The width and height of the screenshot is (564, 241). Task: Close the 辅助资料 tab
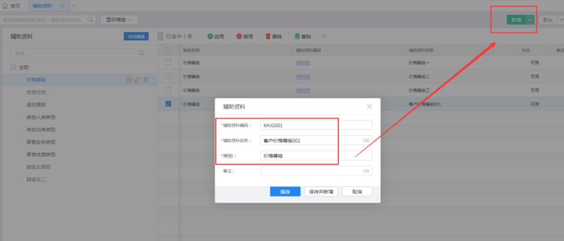(x=62, y=6)
